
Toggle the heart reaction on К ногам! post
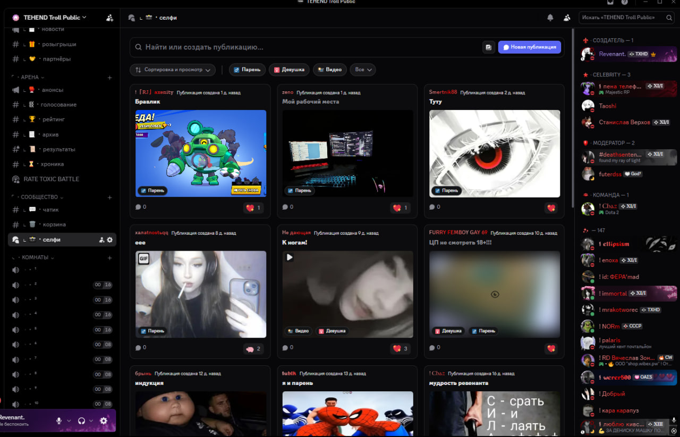click(400, 349)
